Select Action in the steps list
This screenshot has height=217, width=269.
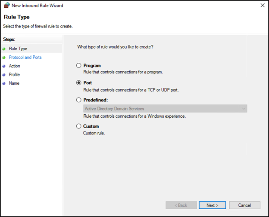click(x=15, y=66)
